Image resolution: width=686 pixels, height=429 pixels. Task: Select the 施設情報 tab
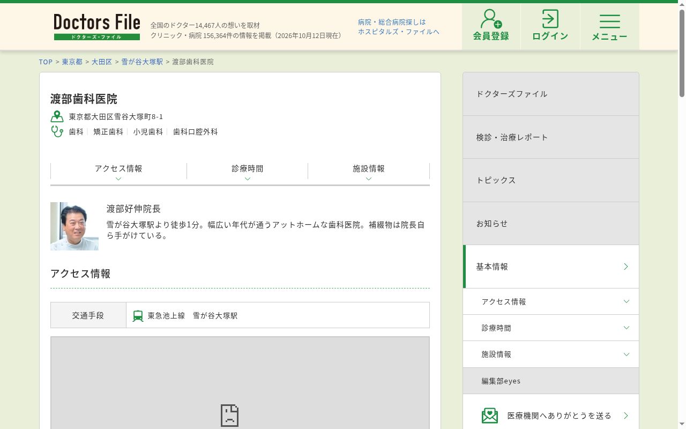click(x=369, y=171)
